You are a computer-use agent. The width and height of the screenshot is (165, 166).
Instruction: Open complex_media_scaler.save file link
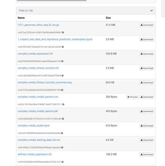[34, 126]
